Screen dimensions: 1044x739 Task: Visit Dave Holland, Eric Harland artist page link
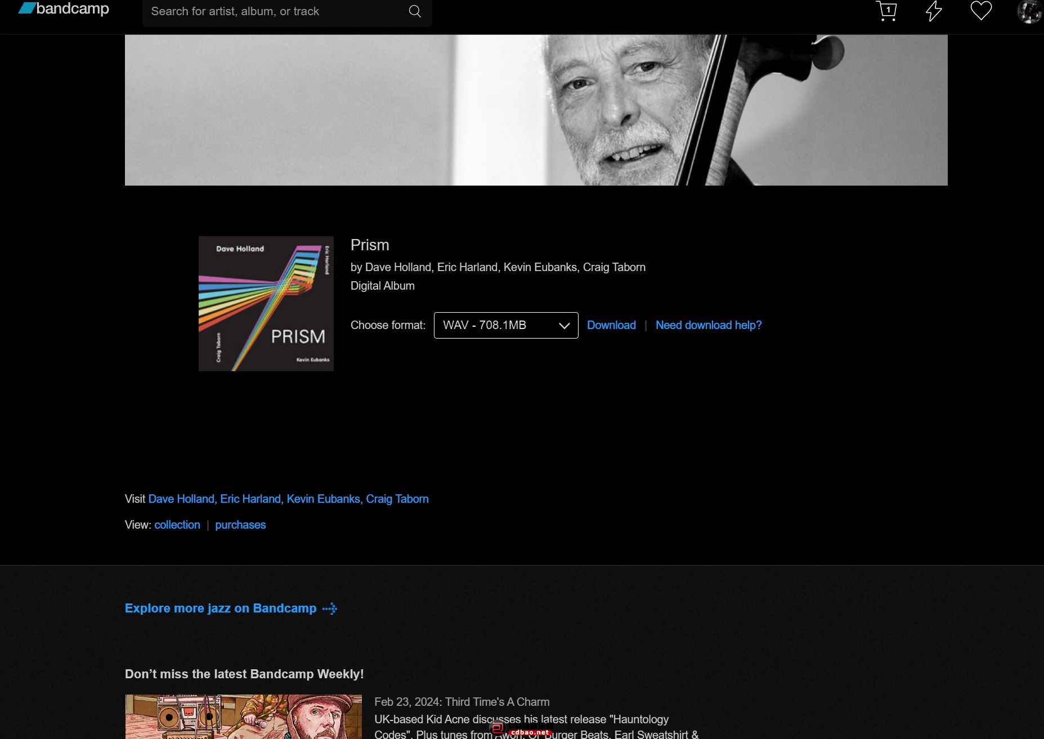click(288, 499)
